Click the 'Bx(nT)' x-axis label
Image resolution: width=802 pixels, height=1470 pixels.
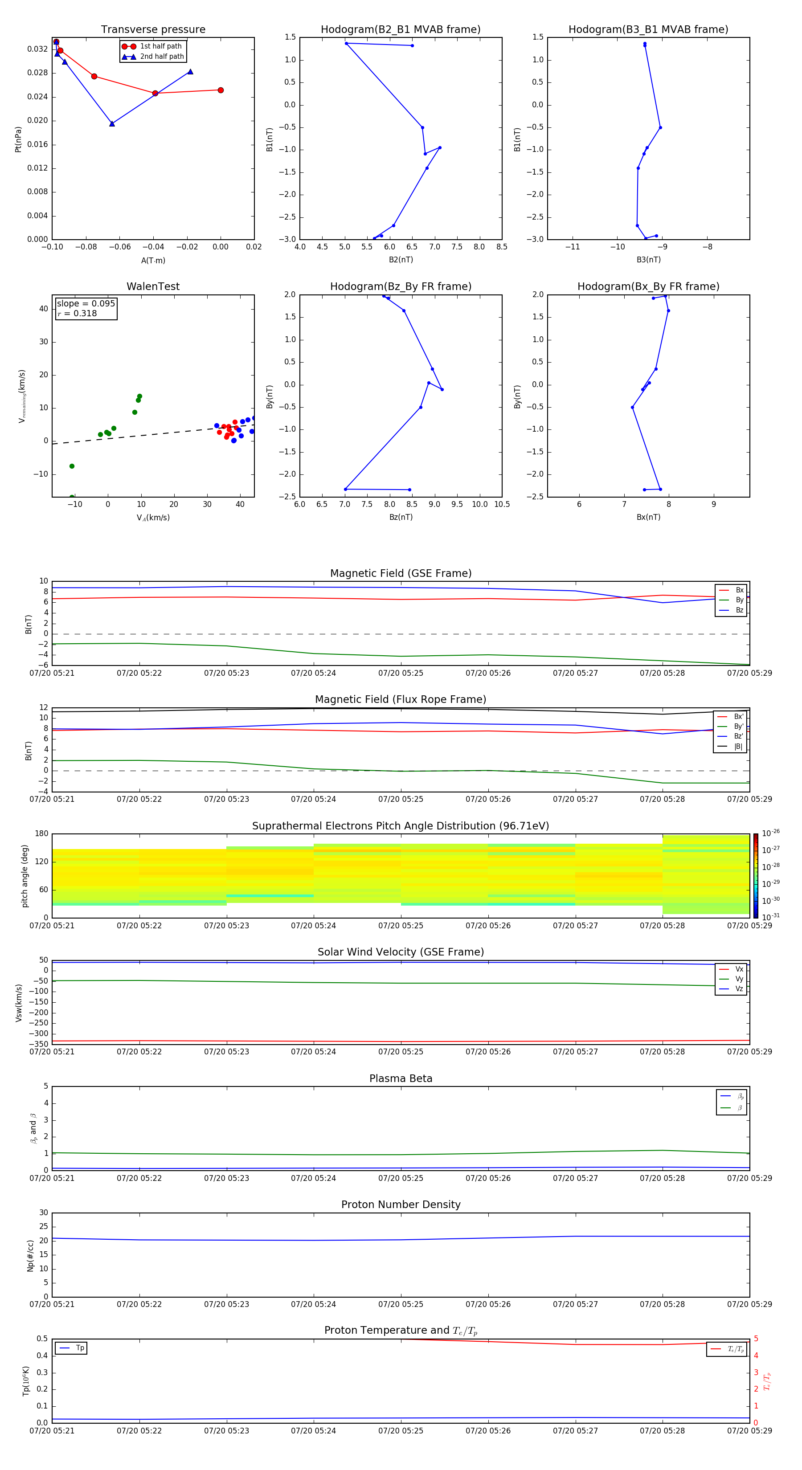[x=648, y=517]
